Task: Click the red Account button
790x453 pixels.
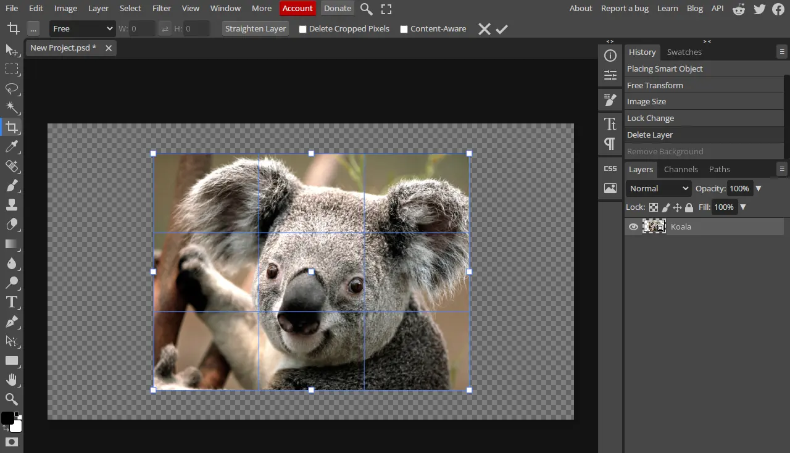Action: click(297, 9)
